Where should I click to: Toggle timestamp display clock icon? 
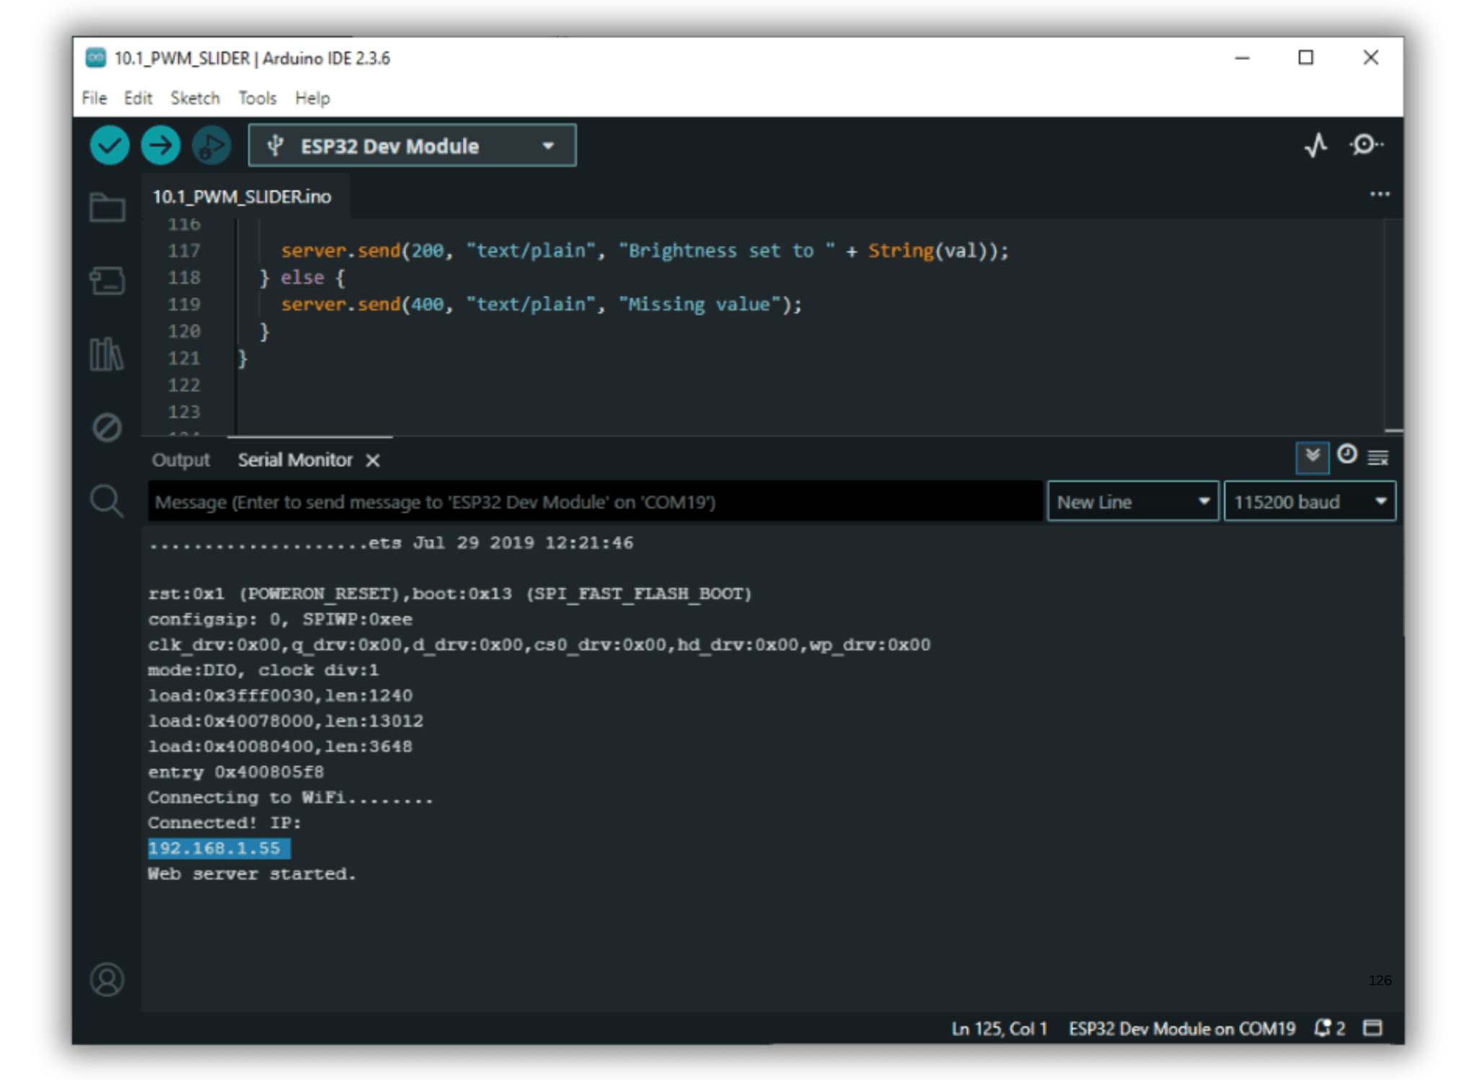[x=1346, y=455]
